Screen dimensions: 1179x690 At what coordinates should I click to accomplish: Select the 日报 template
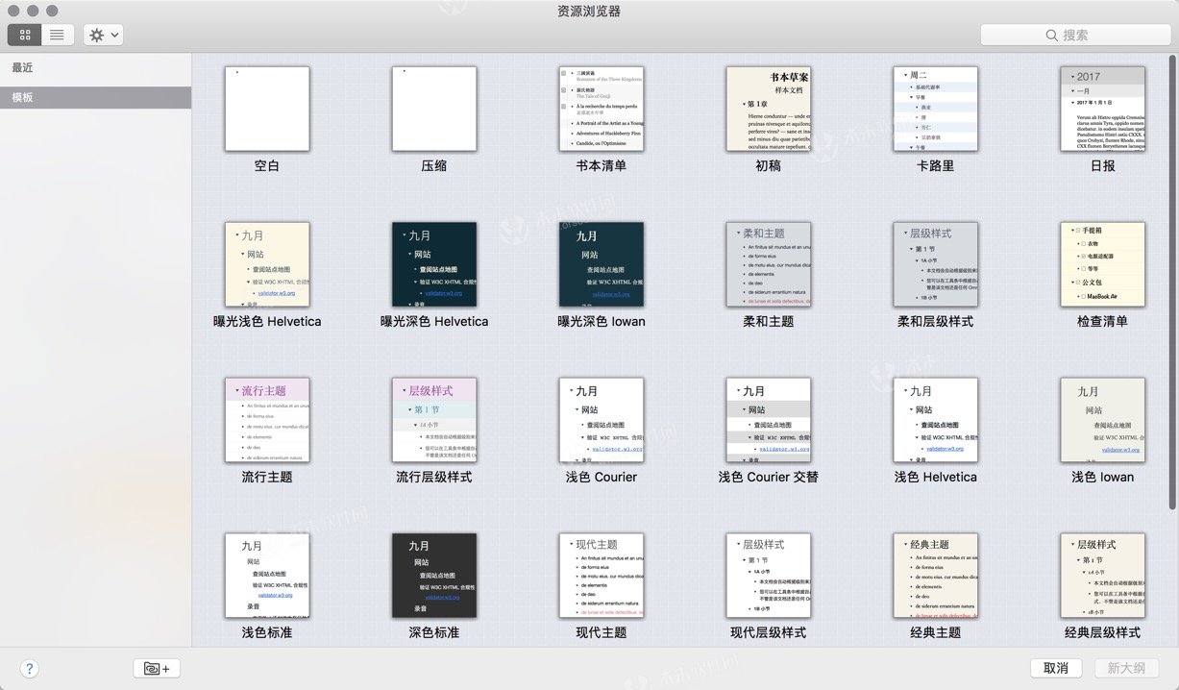tap(1102, 109)
